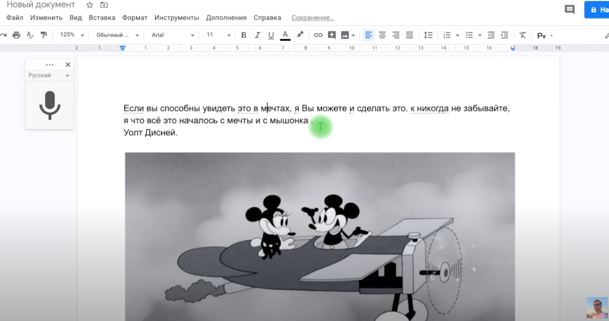Print the document with printer icon
609x321 pixels.
pos(16,36)
